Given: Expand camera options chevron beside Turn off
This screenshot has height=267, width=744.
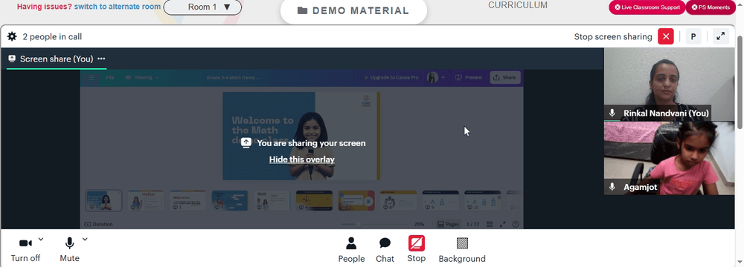Looking at the screenshot, I should pos(41,239).
